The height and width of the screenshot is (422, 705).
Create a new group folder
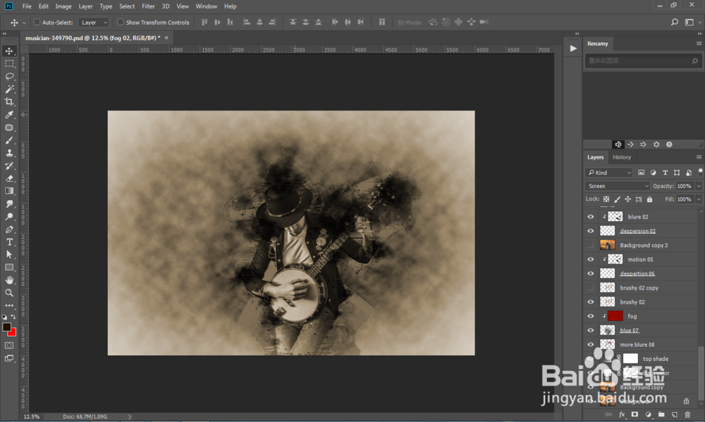coord(661,414)
